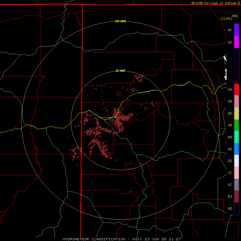This screenshot has height=241, width=241.
Task: Click the BI brown legend swatch
Action: click(x=236, y=197)
